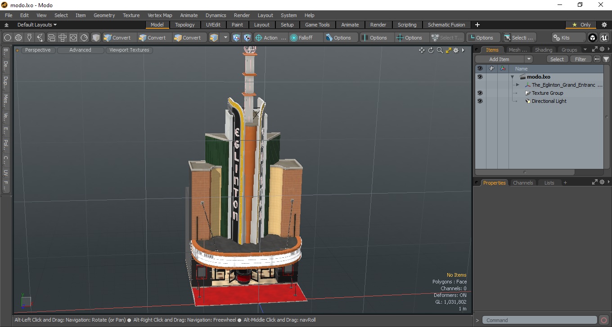The width and height of the screenshot is (612, 327).
Task: Click the Items list view options icon
Action: pos(597,59)
